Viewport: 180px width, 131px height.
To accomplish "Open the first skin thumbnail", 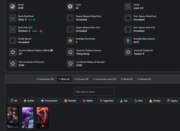I will pos(13,117).
